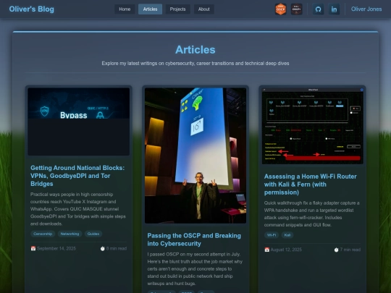
Task: Click the 8 min read text
Action: 117,248
